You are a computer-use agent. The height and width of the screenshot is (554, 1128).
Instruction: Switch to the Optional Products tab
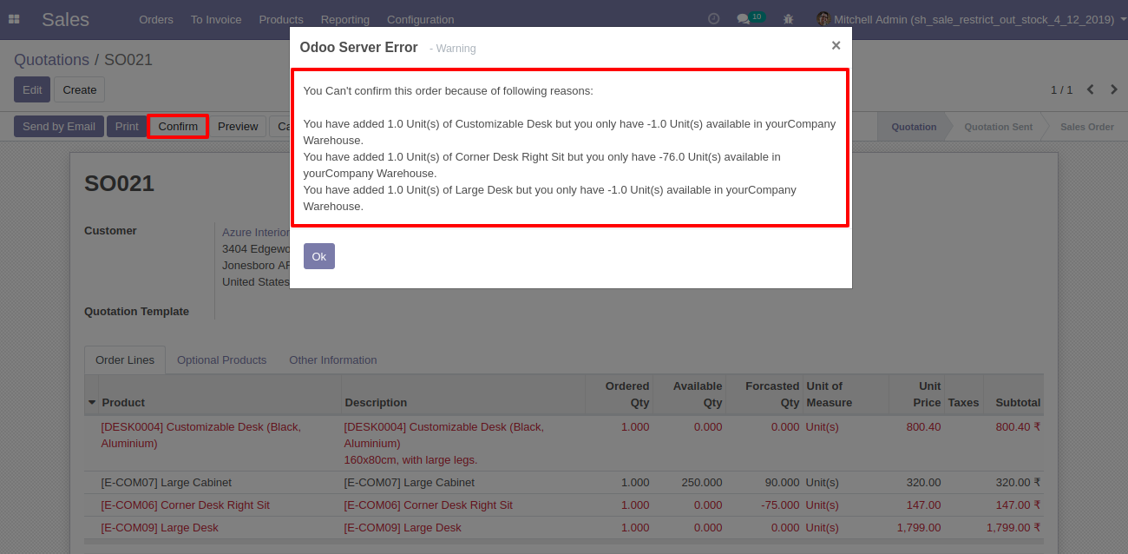click(221, 359)
